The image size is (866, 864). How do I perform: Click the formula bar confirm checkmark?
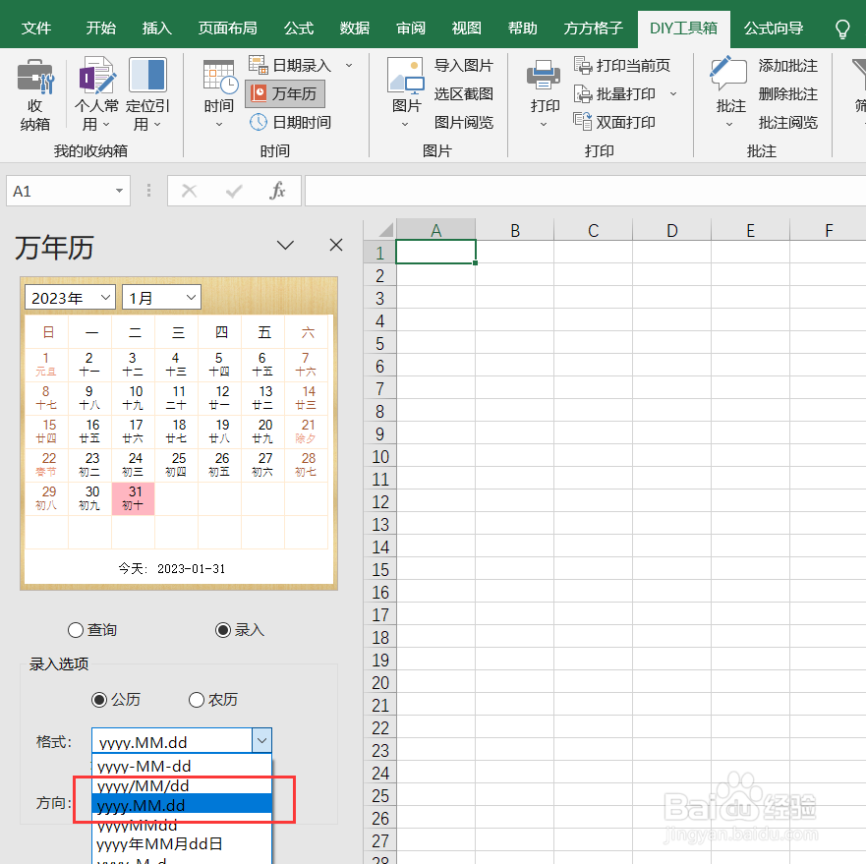pos(234,191)
